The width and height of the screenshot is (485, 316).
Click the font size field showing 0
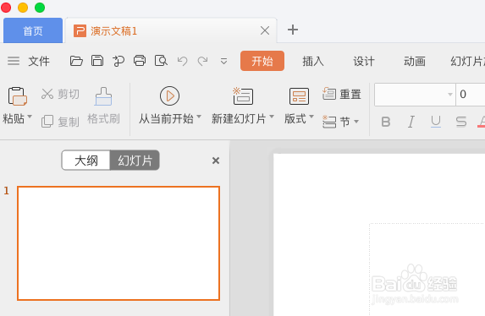[470, 95]
